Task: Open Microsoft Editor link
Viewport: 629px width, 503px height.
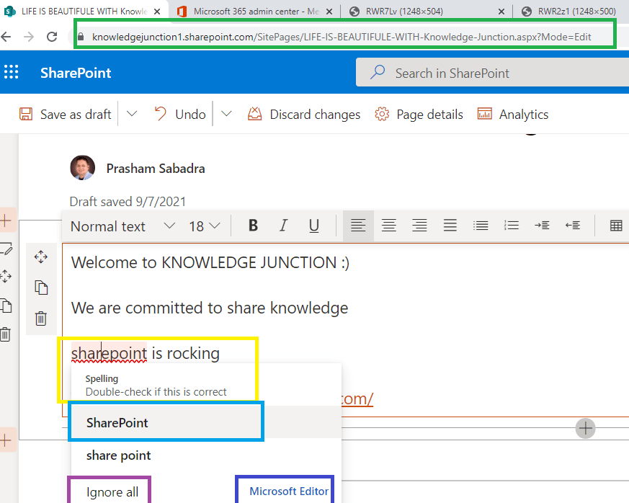Action: (289, 491)
